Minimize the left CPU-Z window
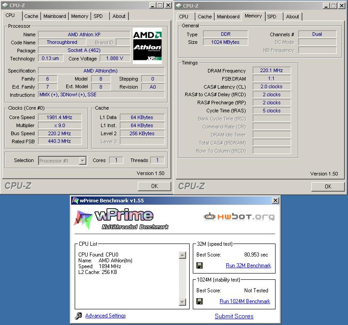348x325 pixels. [x=152, y=5]
